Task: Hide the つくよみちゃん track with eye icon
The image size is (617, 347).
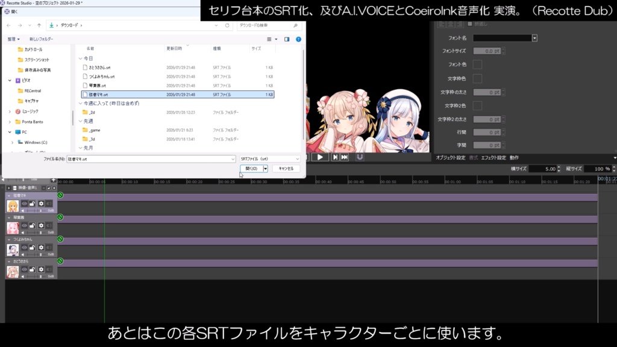Action: (x=24, y=248)
